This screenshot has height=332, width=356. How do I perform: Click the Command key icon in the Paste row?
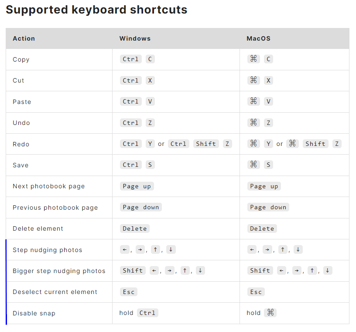point(253,101)
